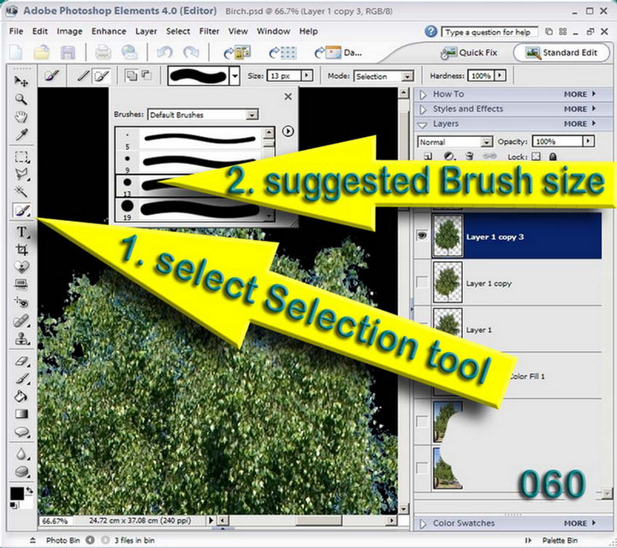The image size is (617, 548).
Task: Open the Window menu
Action: click(x=273, y=31)
